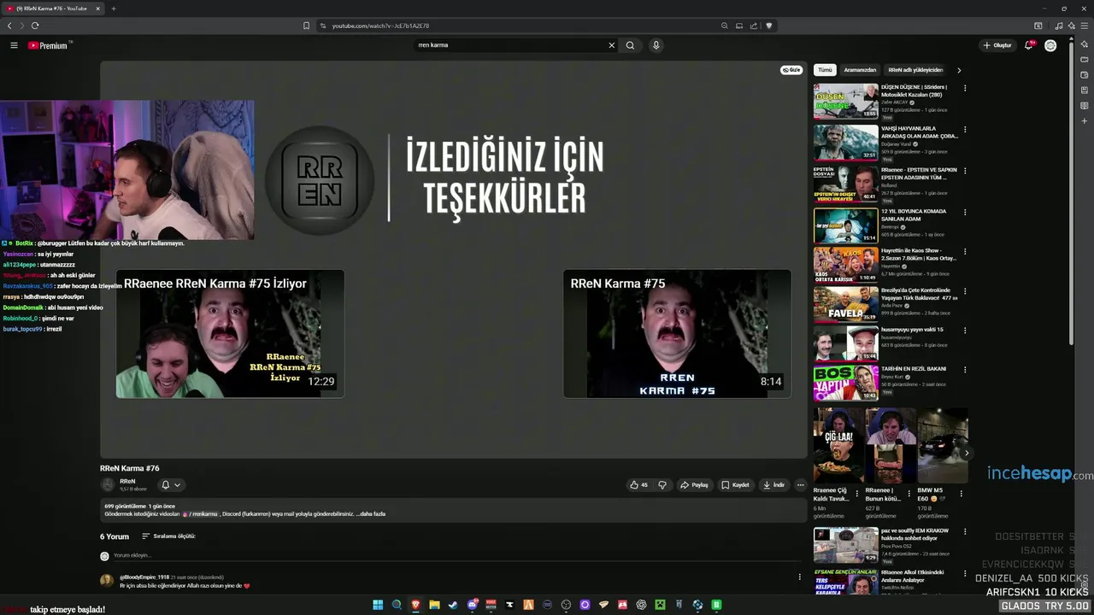This screenshot has height=615, width=1094.
Task: Open Brave Shields icon in address bar
Action: [768, 26]
